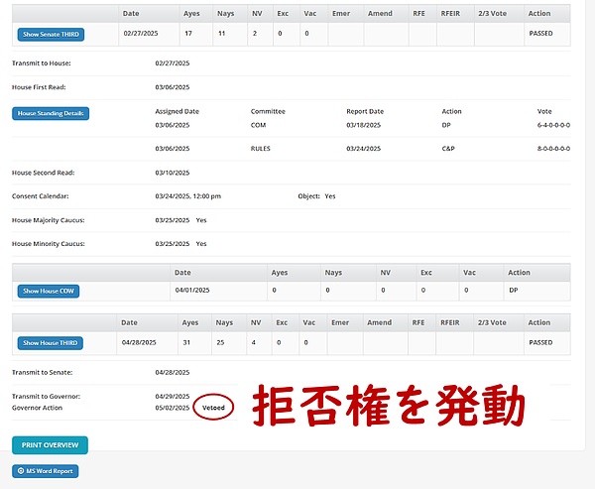
Task: Click the Transmit to Governor date 04/29/2025
Action: 173,397
